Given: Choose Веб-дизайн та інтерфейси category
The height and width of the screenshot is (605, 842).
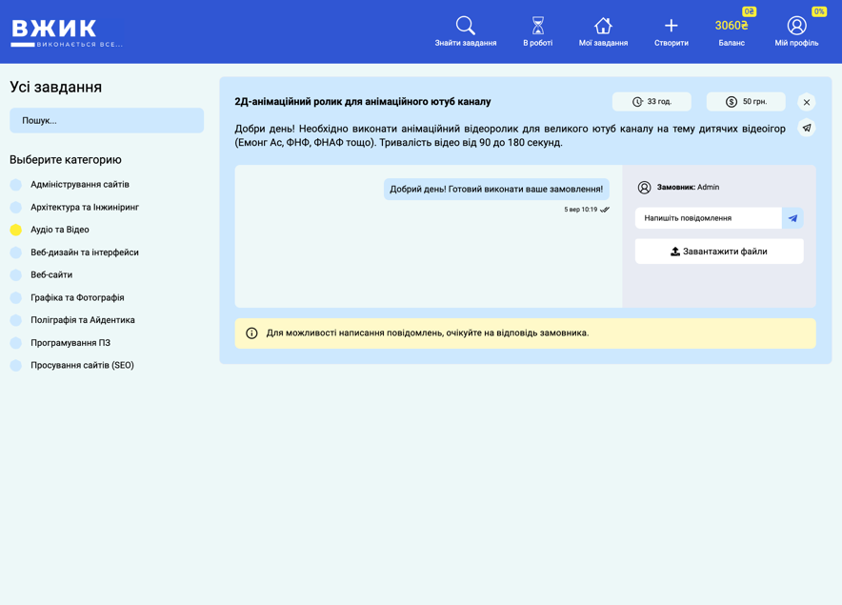Looking at the screenshot, I should (x=84, y=252).
